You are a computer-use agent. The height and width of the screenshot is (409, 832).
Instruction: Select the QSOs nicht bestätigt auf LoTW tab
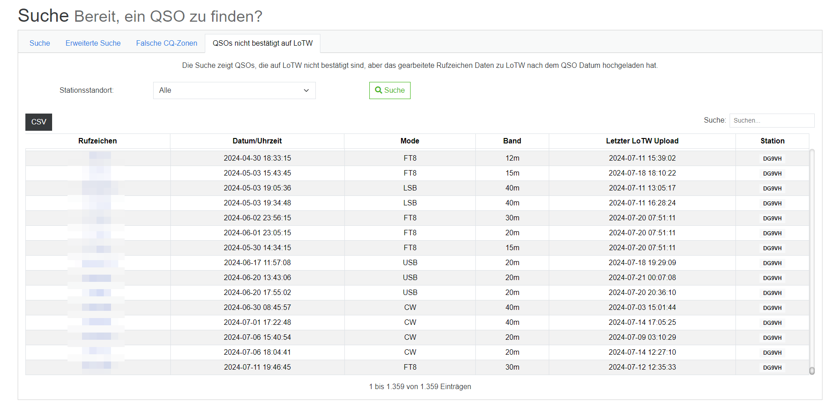pyautogui.click(x=262, y=43)
